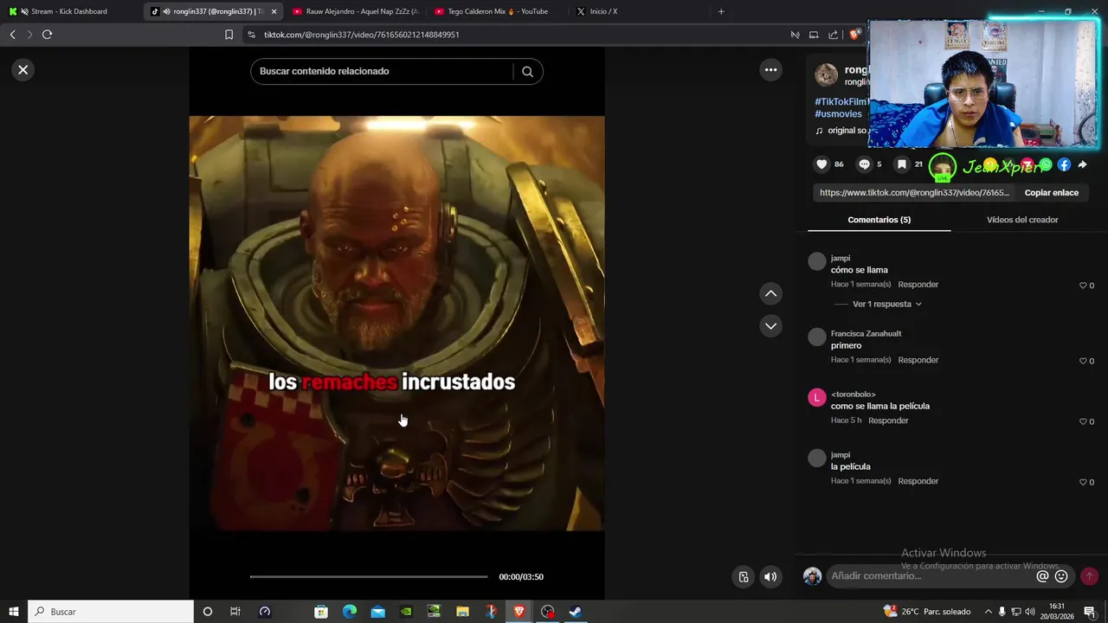The image size is (1108, 623).
Task: Toggle auto-scroll icon beside volume
Action: (x=743, y=577)
